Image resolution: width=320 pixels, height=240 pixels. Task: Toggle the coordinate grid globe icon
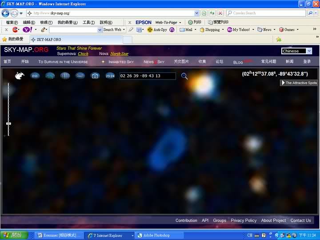pyautogui.click(x=65, y=76)
